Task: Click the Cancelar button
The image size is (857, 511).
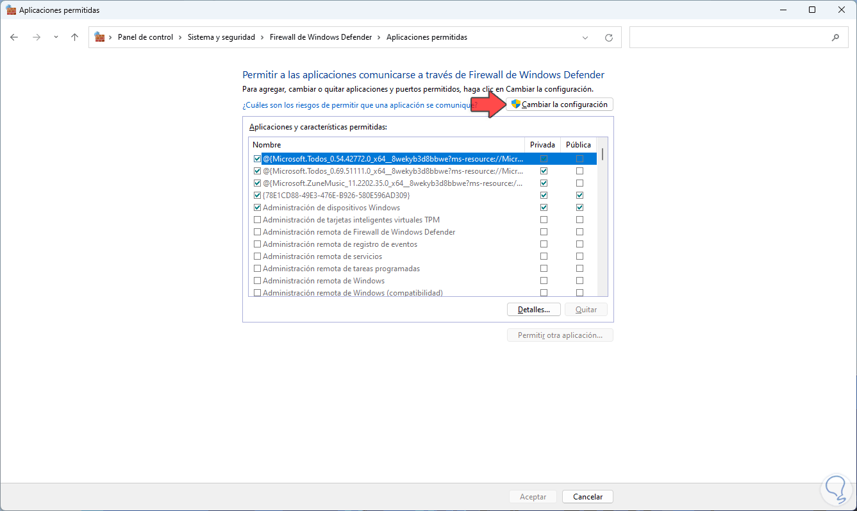Action: [588, 497]
